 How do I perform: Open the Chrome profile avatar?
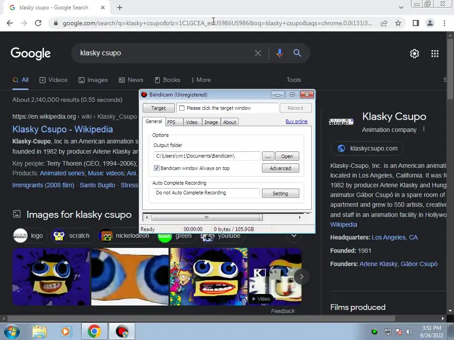click(x=430, y=23)
